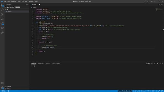Click the remote/port icon in status bar
164x92 pixels.
click(8, 91)
